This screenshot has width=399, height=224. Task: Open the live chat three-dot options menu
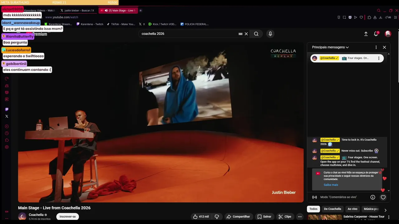376,47
